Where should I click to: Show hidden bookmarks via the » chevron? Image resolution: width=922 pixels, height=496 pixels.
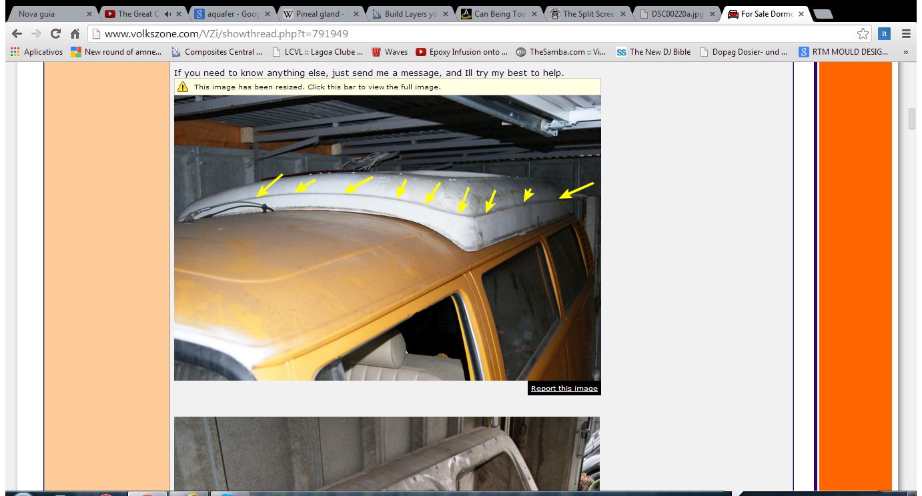click(905, 52)
